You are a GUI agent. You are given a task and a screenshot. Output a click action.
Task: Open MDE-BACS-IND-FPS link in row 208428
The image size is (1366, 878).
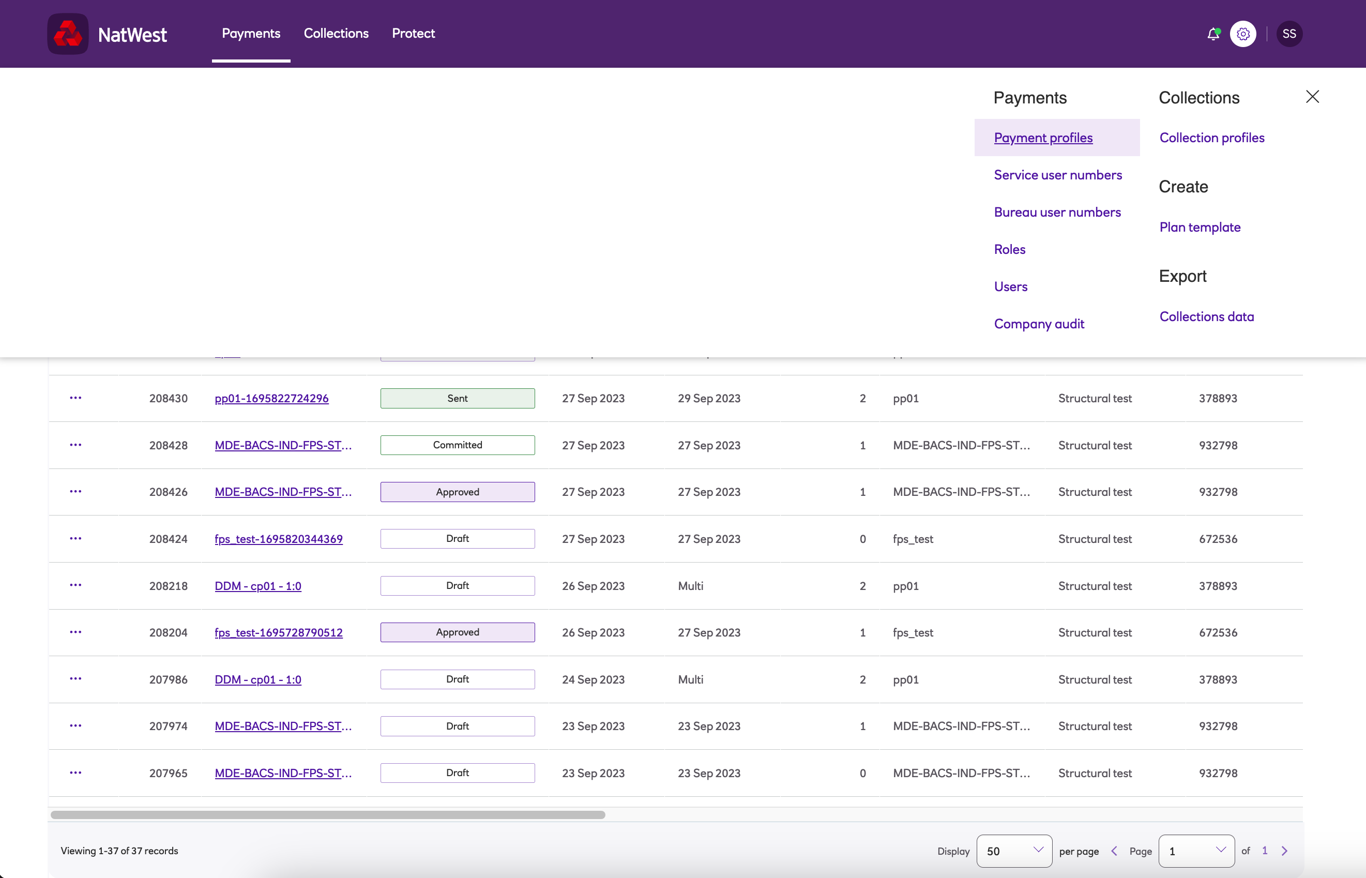click(x=283, y=445)
